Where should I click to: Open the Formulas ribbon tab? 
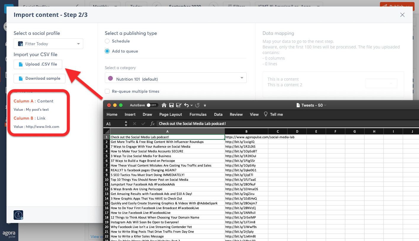tap(198, 114)
